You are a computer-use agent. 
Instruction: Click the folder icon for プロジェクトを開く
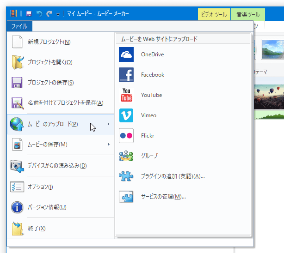click(18, 62)
